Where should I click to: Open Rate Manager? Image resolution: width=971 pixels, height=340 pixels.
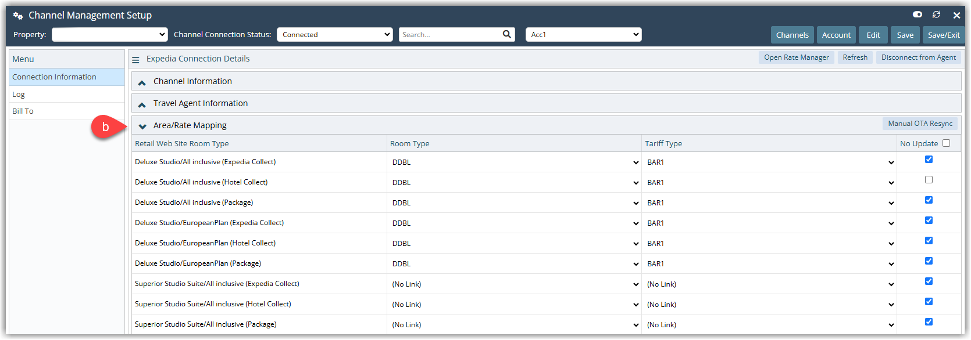point(797,57)
